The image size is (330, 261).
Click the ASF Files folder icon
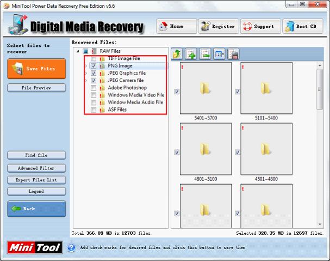(x=102, y=110)
